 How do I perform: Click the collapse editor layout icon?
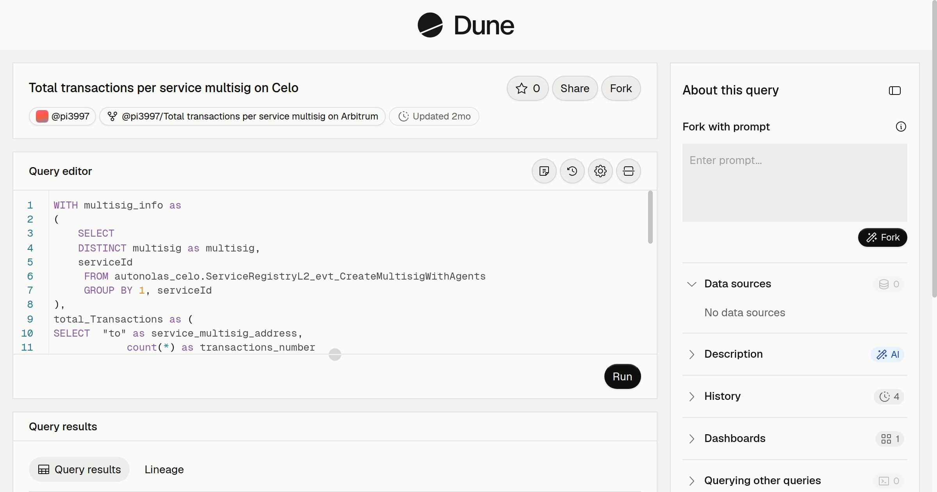tap(628, 171)
